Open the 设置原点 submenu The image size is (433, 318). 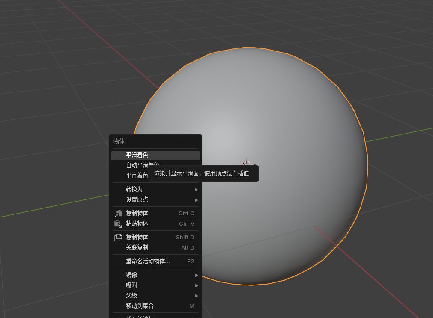(x=155, y=199)
